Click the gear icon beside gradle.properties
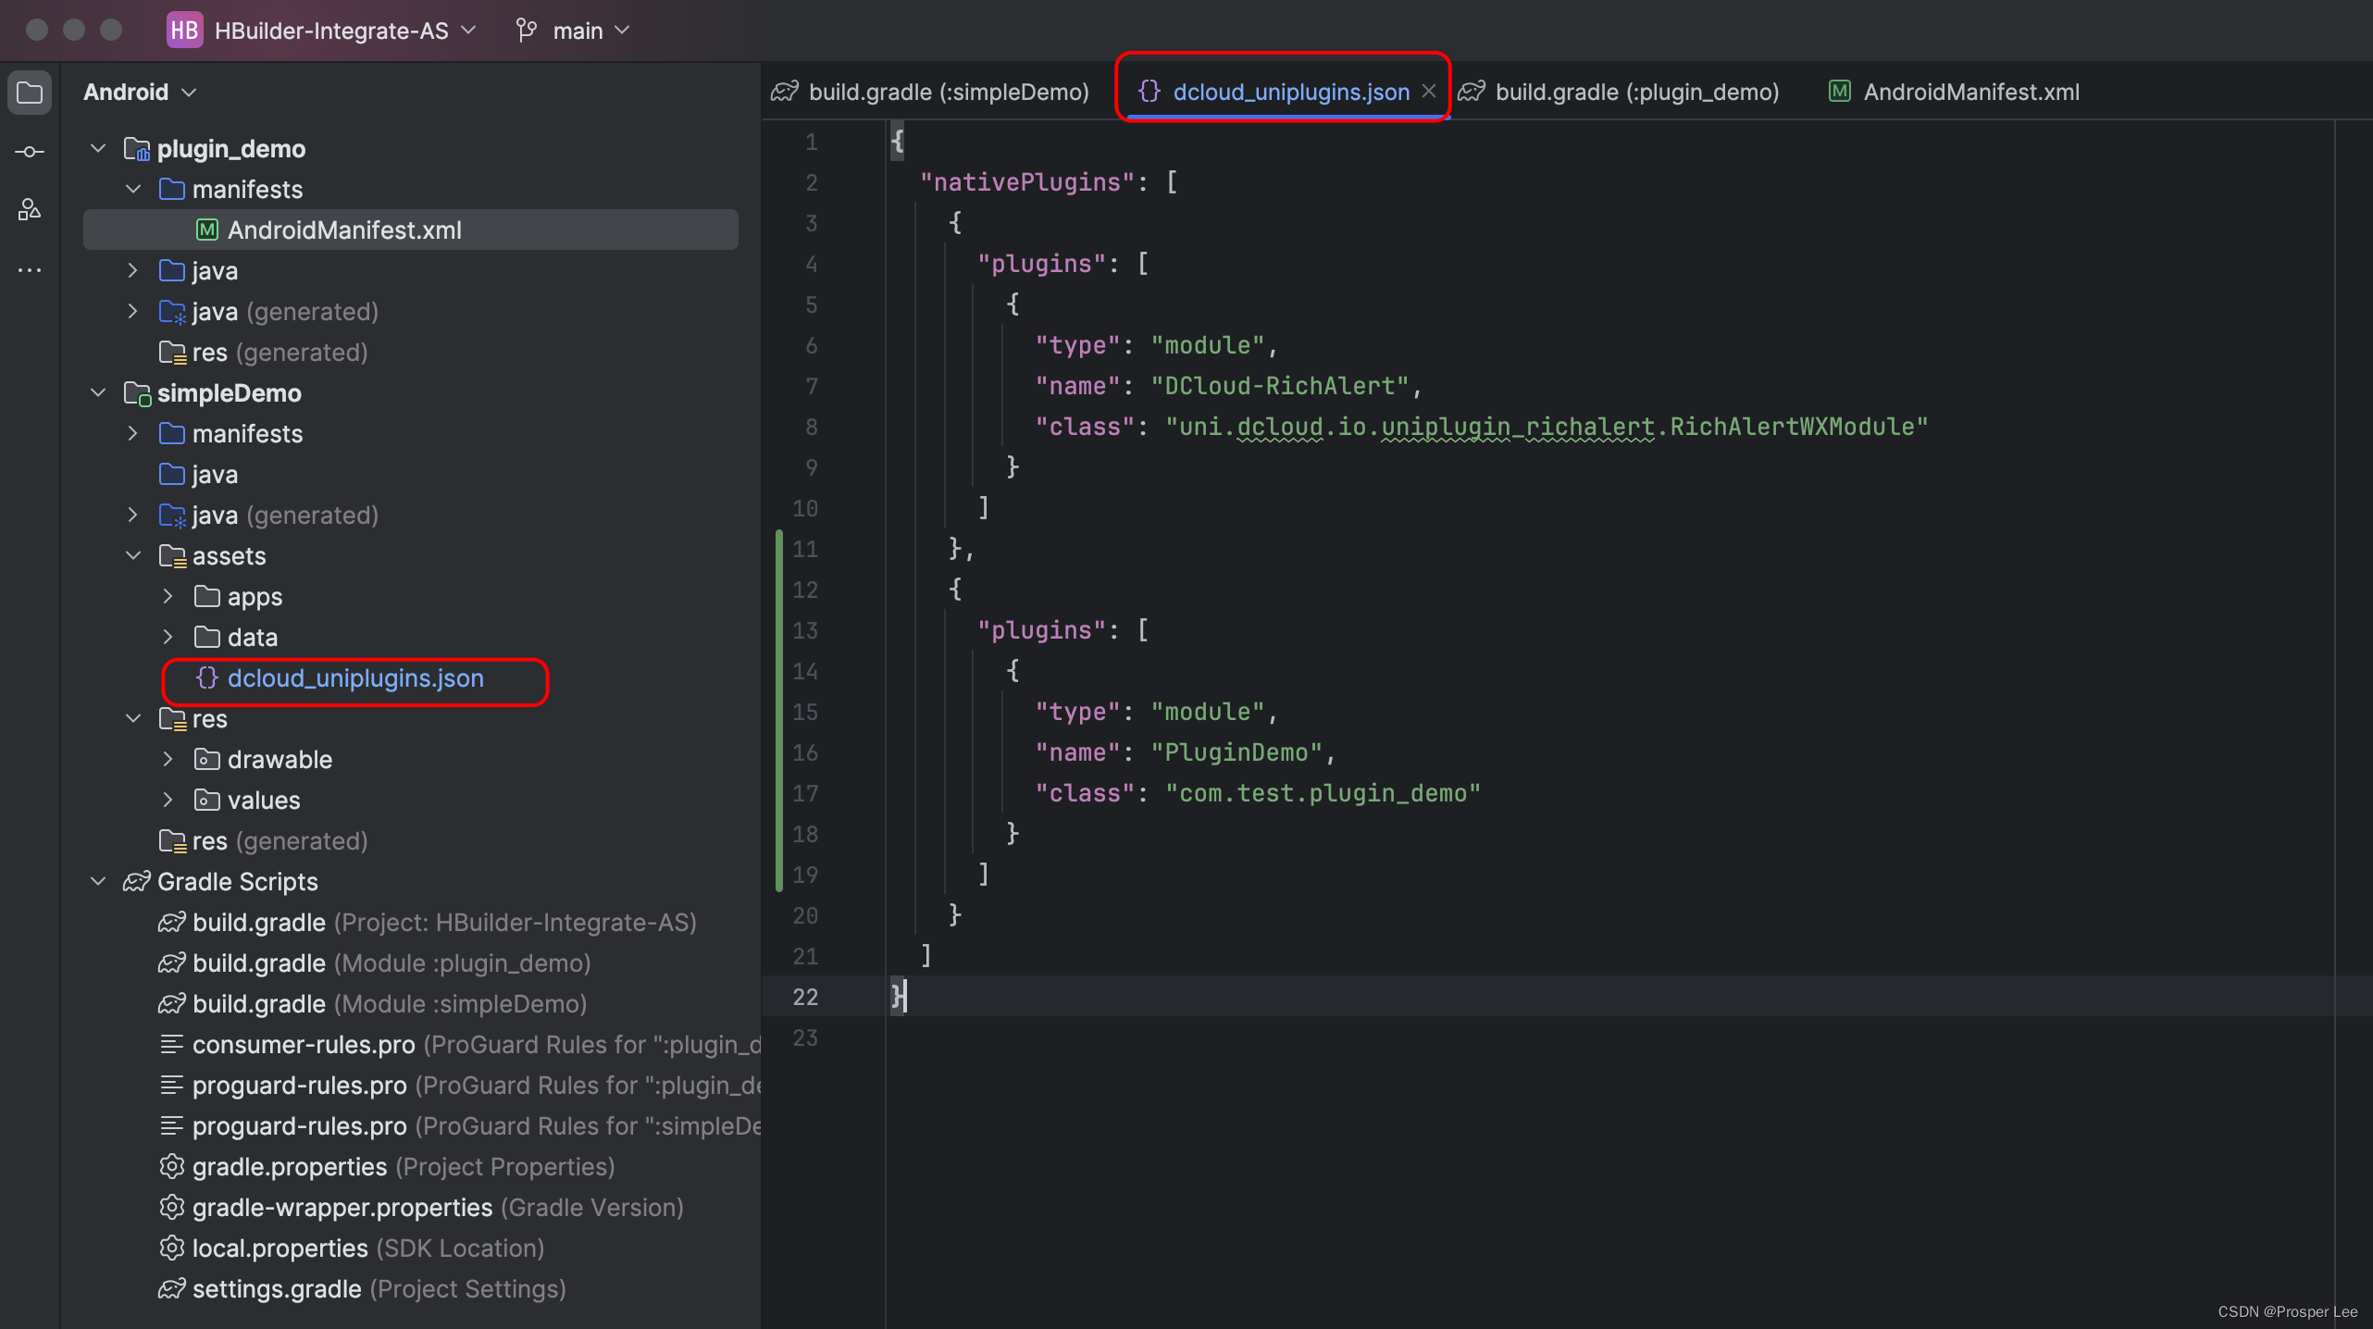 (x=172, y=1166)
